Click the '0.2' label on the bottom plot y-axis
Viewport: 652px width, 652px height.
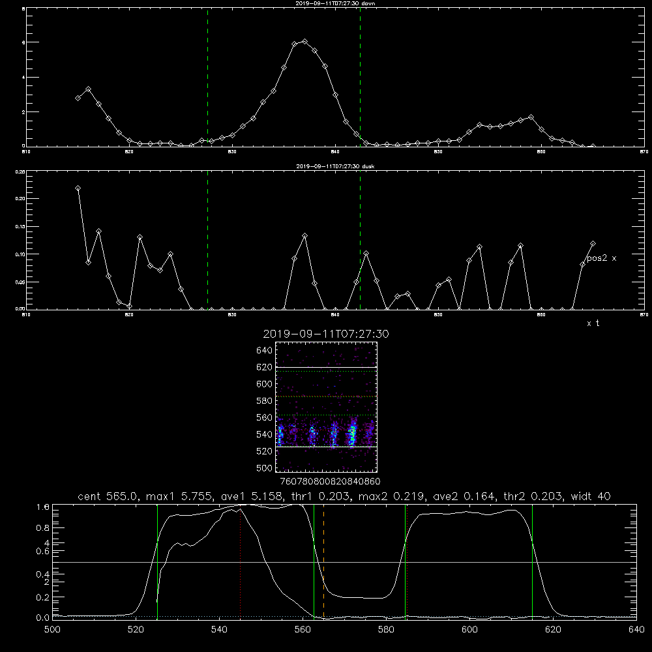coord(43,597)
